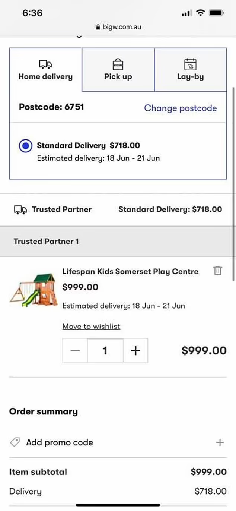Expand promo code entry with the plus sign
236x511 pixels.
220,442
